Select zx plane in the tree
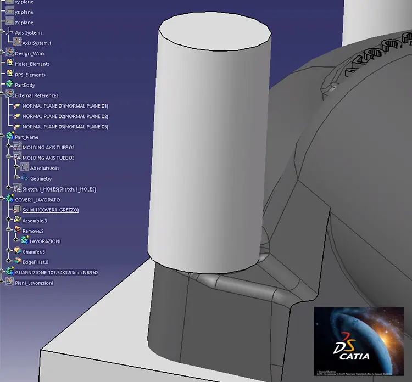 pos(24,23)
